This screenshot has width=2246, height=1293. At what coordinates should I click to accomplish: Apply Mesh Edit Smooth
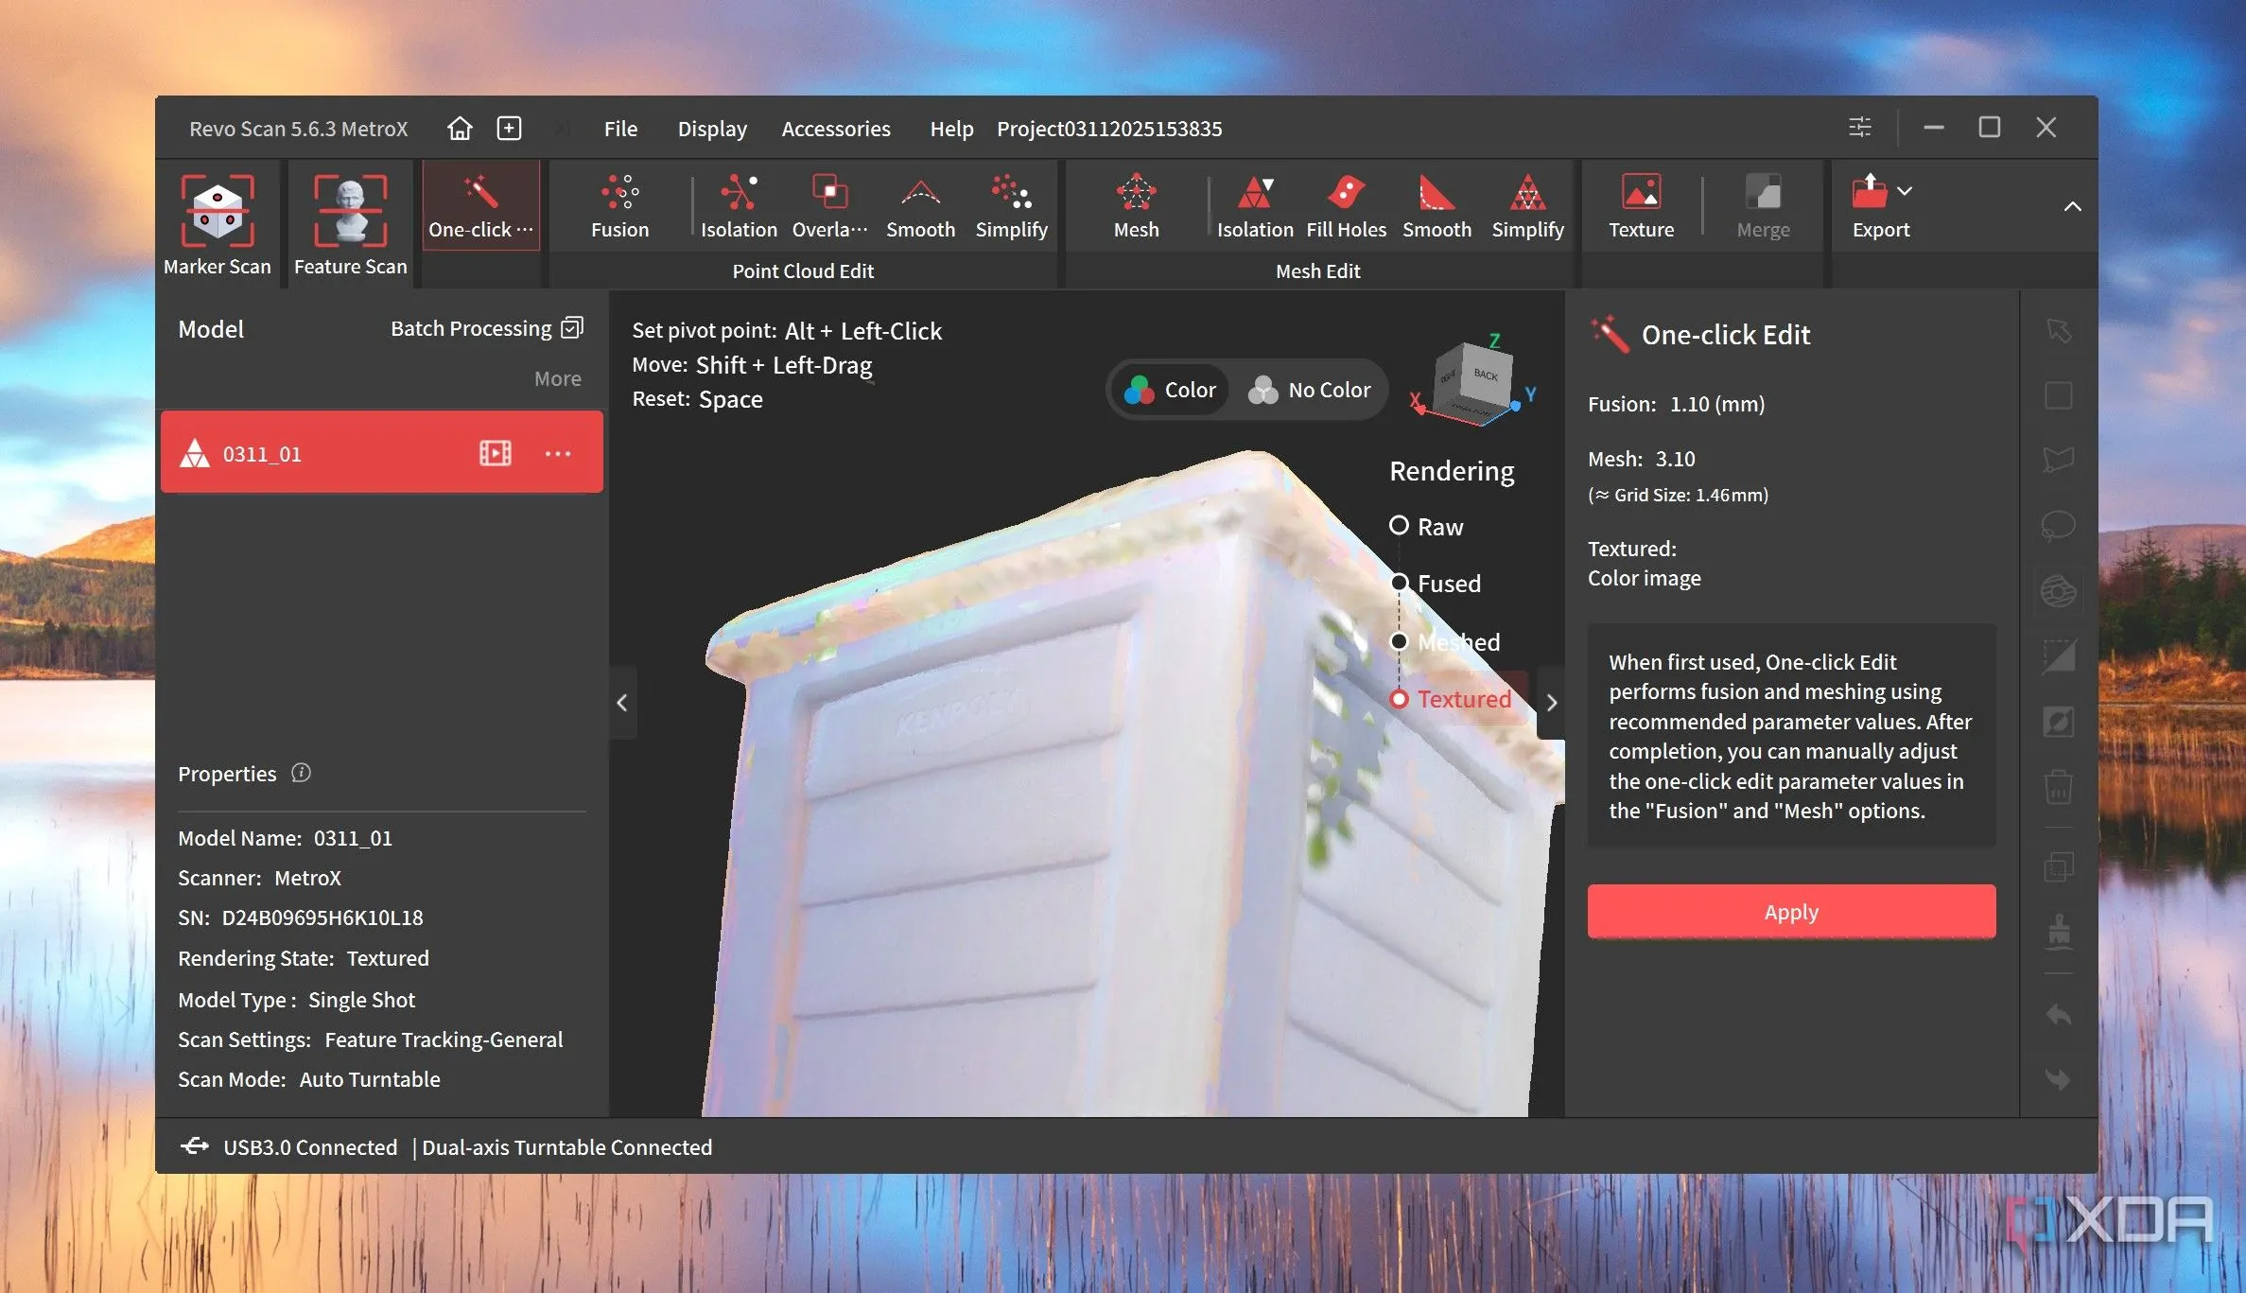pos(1436,206)
